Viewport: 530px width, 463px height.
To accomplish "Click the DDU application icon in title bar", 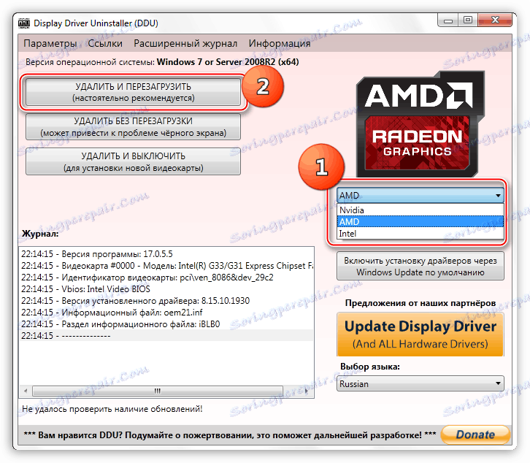I will pos(24,23).
